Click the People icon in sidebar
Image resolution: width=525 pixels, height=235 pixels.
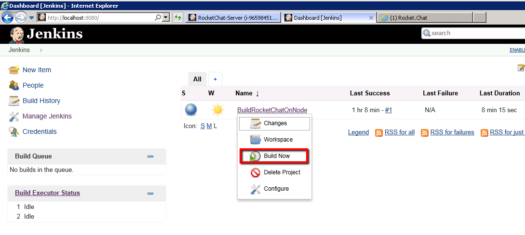coord(13,85)
